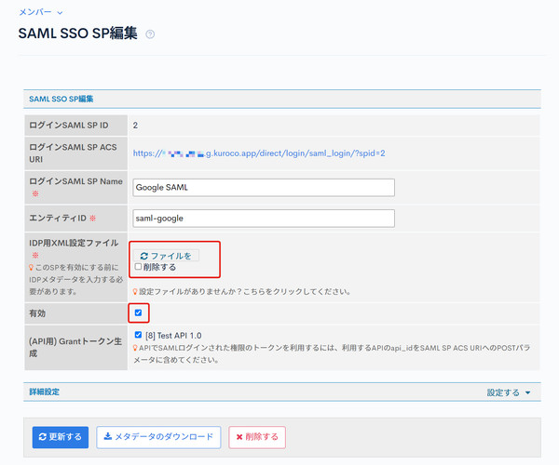
Task: Click the refresh icon on file upload button
Action: click(144, 256)
